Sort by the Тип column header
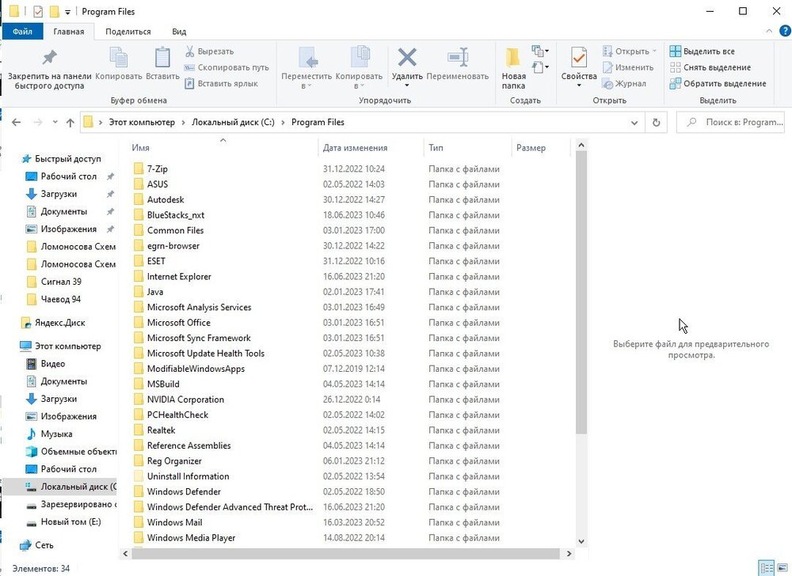This screenshot has width=792, height=576. coord(436,148)
